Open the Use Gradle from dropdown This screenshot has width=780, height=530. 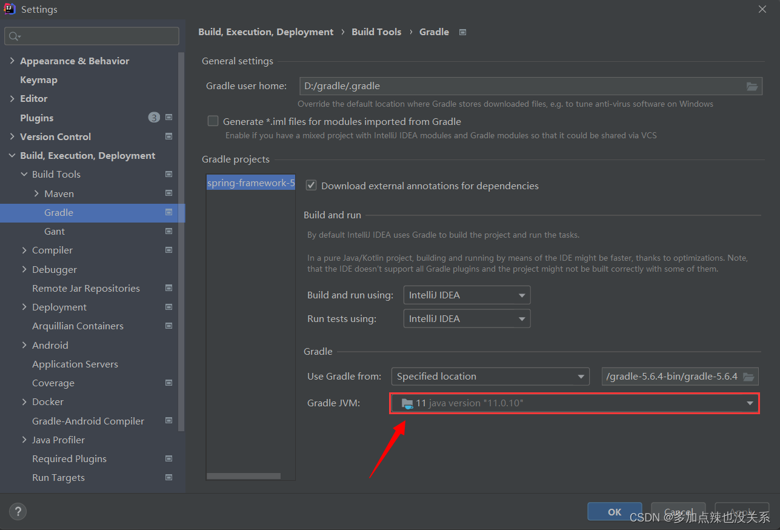[x=490, y=376]
